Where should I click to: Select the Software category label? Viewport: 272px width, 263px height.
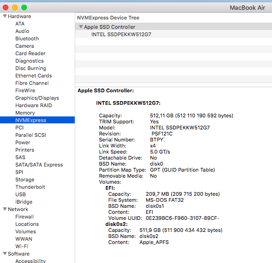19,254
